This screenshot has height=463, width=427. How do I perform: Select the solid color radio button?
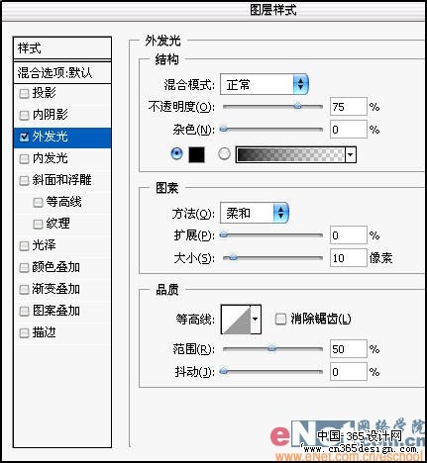177,153
